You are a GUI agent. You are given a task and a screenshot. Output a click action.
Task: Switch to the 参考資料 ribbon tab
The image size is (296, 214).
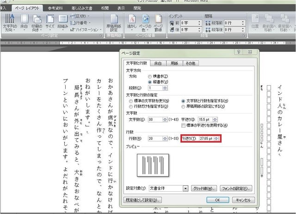point(55,8)
